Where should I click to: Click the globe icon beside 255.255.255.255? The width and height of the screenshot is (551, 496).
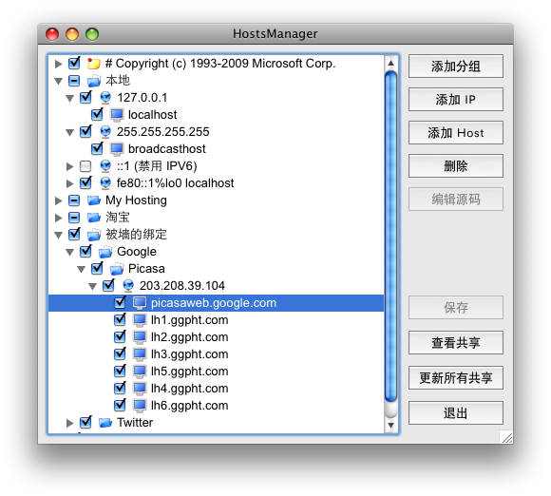click(x=105, y=132)
